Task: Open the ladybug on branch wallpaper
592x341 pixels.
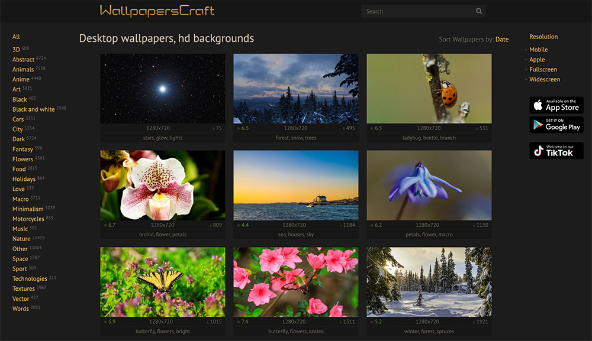Action: click(x=429, y=88)
